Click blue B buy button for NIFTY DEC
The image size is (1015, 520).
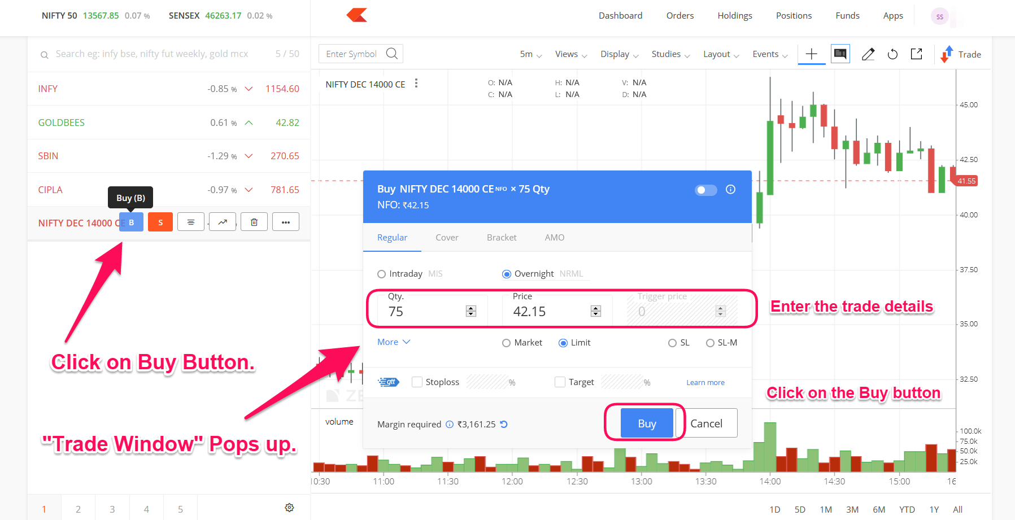pos(131,222)
